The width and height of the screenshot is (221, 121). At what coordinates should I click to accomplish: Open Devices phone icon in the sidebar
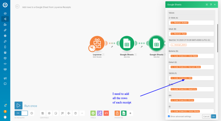5,47
